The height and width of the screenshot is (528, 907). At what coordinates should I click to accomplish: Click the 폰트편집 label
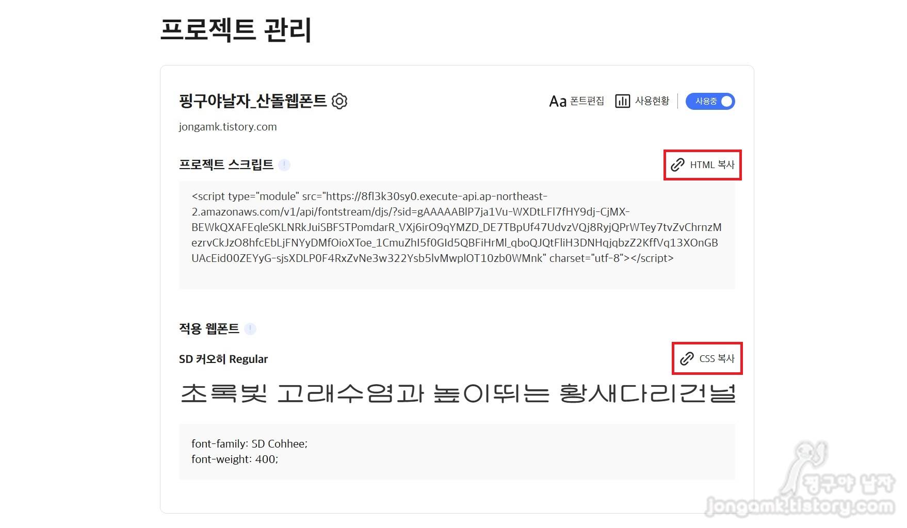pyautogui.click(x=587, y=101)
